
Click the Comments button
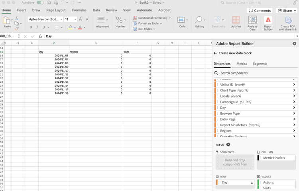(x=260, y=11)
